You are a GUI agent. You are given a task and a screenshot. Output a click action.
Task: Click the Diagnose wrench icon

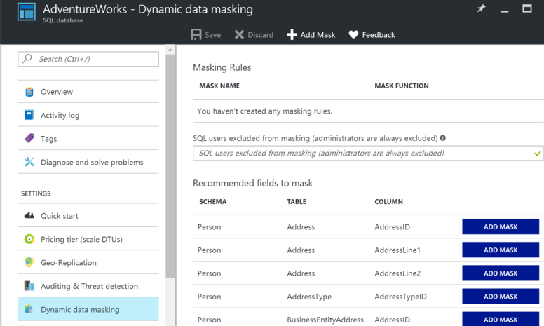pos(29,162)
